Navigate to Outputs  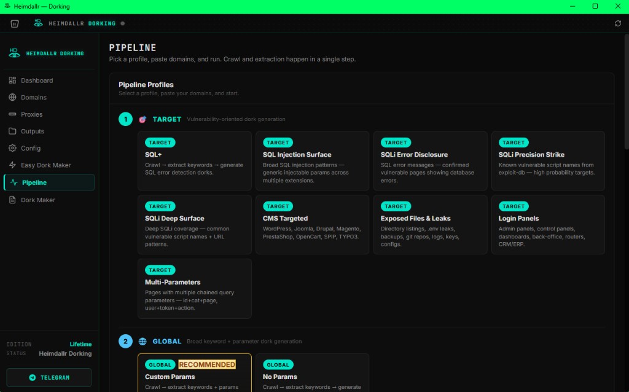49,131
